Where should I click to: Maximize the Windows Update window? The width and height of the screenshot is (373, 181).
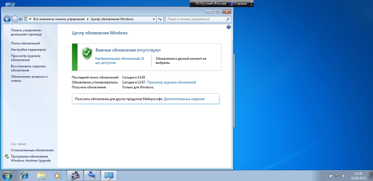pyautogui.click(x=217, y=12)
